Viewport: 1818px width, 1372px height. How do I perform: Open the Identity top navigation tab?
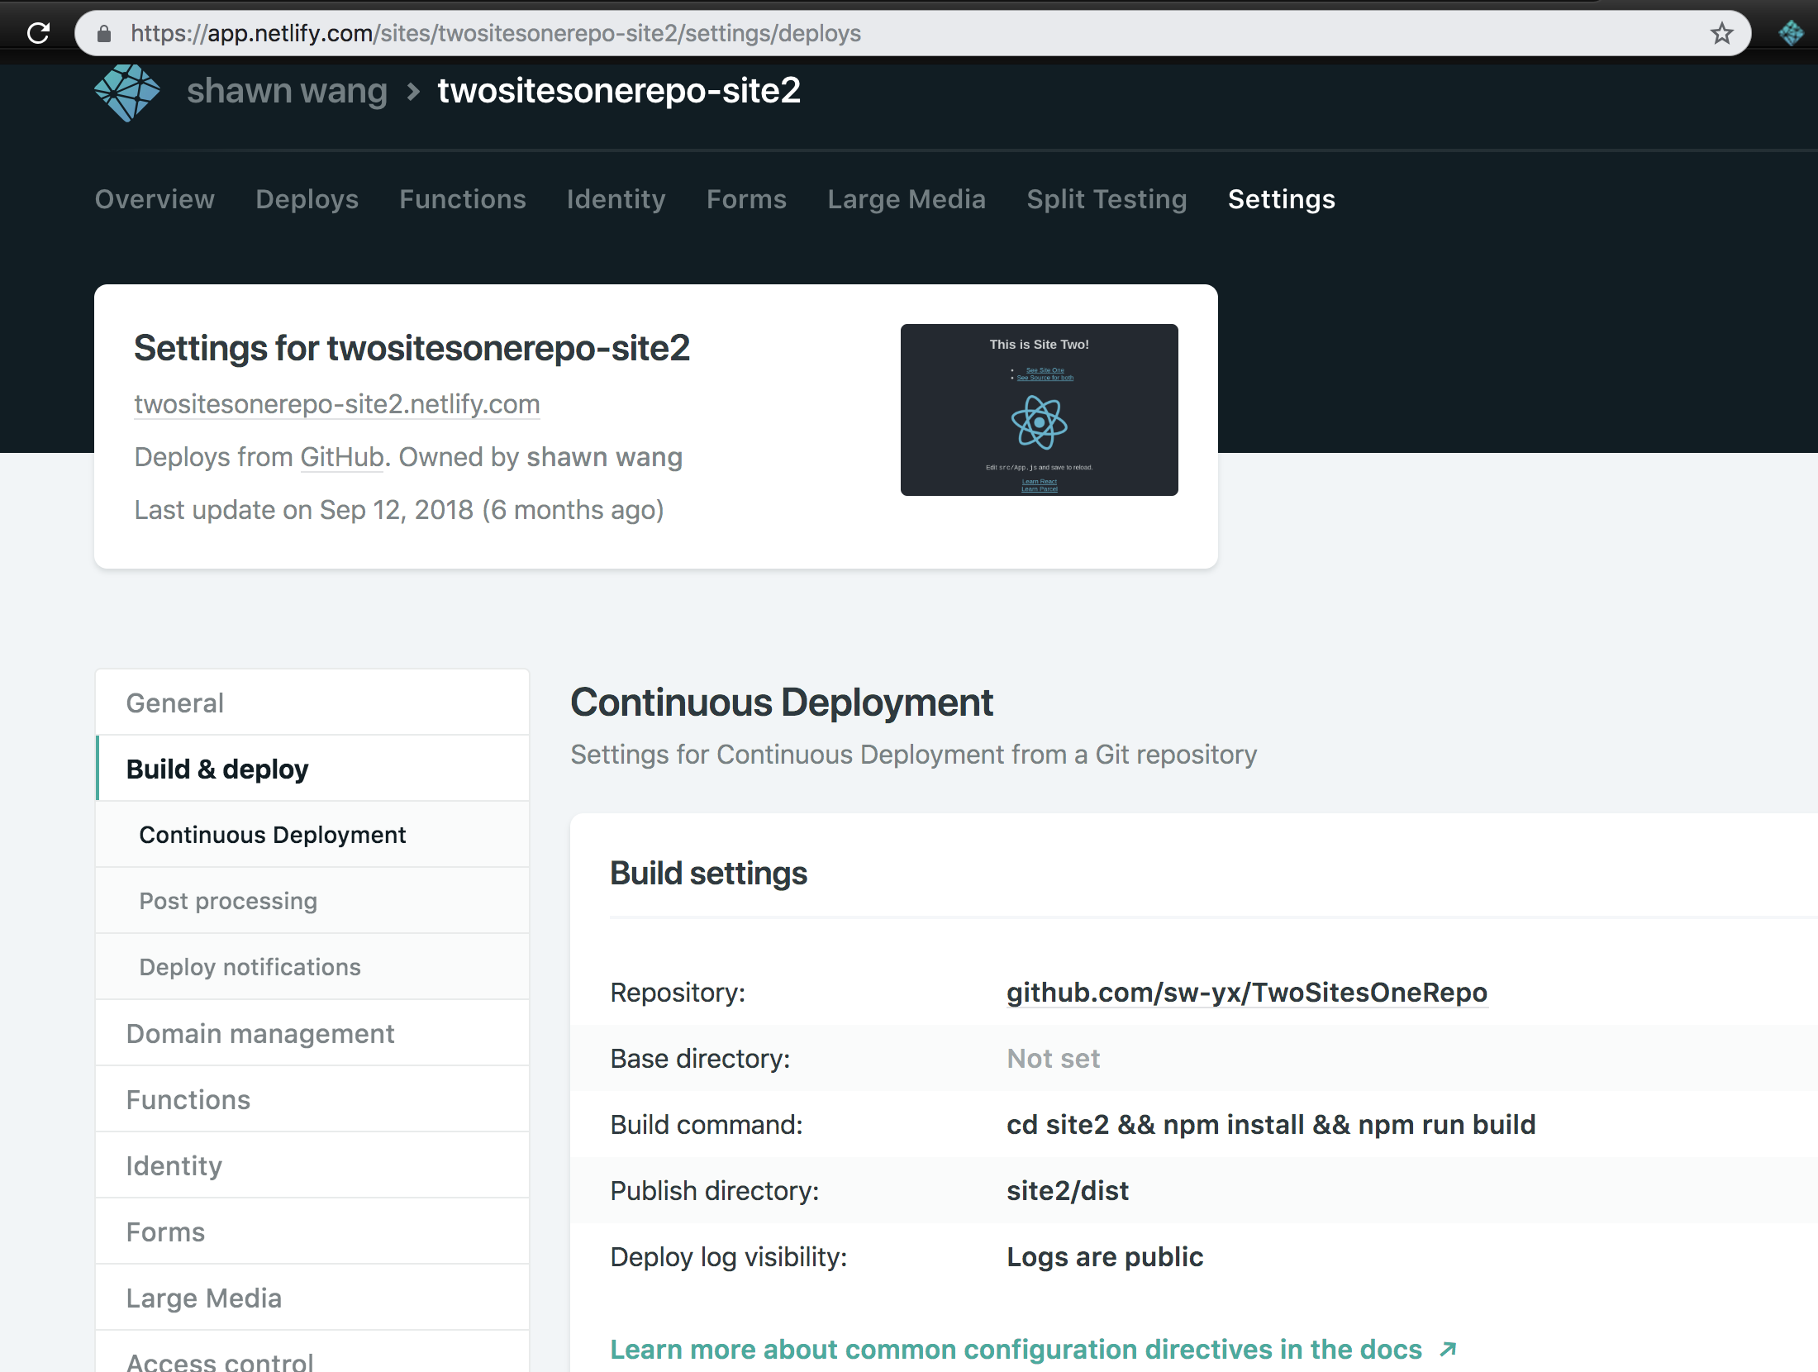coord(616,199)
